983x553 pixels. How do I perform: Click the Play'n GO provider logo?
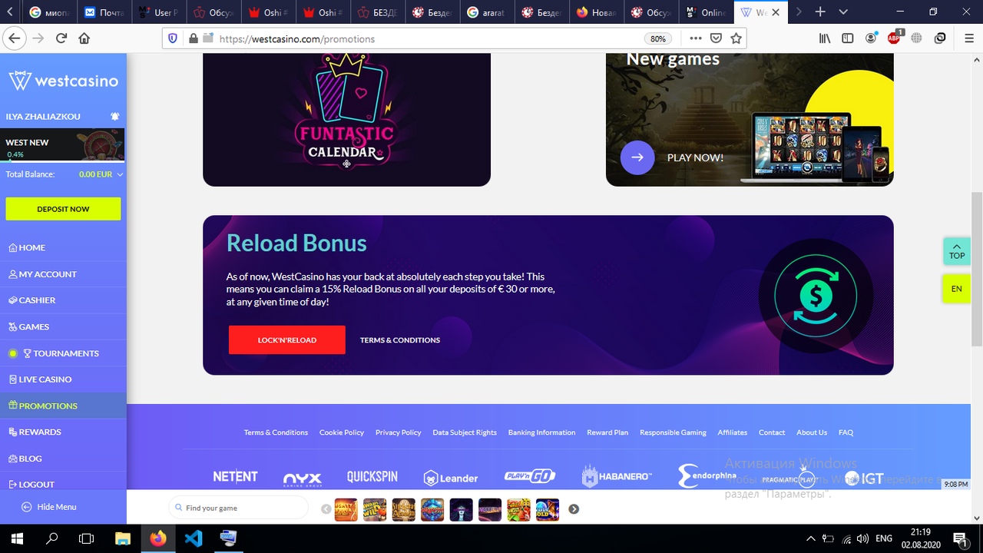[530, 477]
